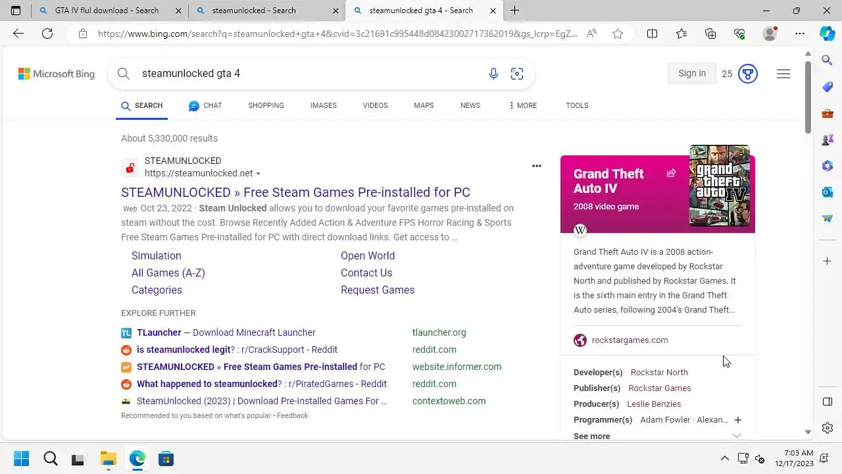Show hidden system tray icons chevron
Viewport: 842px width, 474px height.
724,459
